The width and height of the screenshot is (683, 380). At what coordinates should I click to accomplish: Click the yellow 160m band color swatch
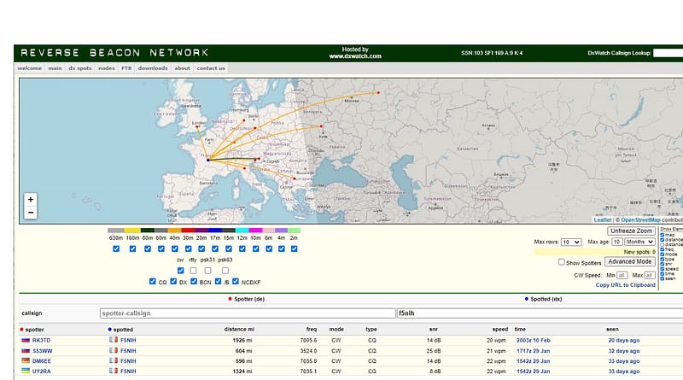pyautogui.click(x=131, y=231)
